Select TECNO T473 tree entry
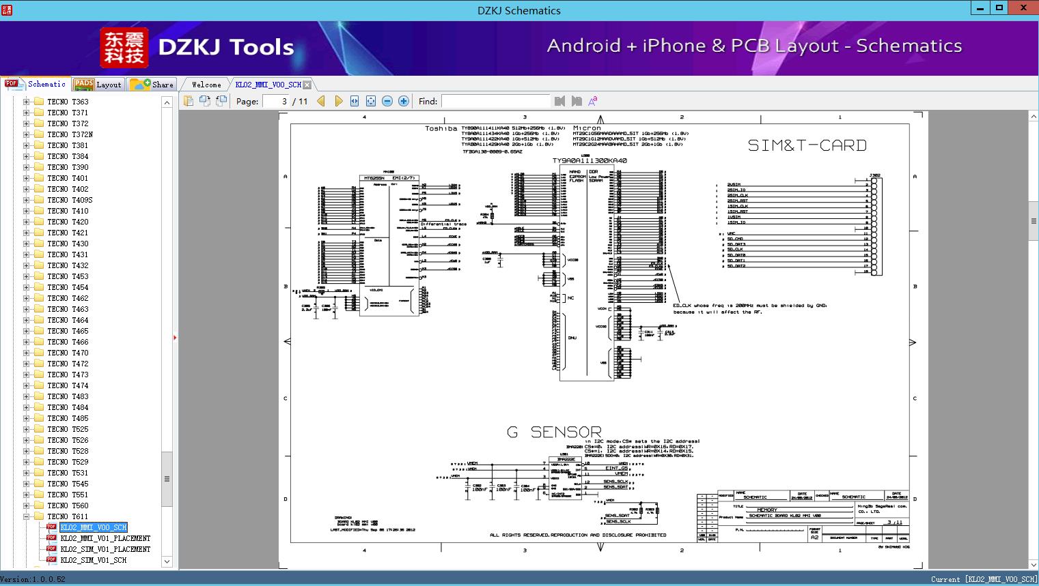 click(x=68, y=375)
